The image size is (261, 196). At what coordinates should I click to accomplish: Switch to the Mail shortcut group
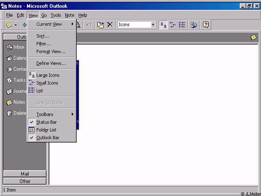(24, 174)
